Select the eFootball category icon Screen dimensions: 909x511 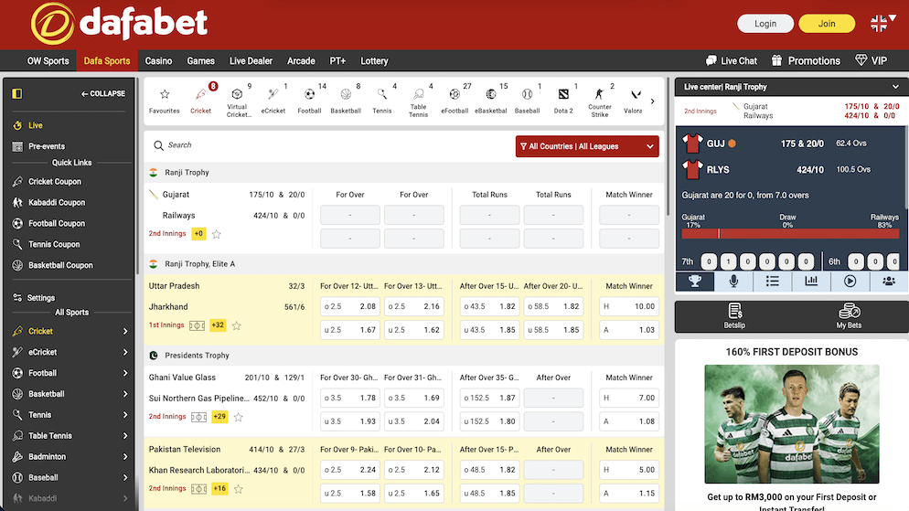(x=454, y=101)
